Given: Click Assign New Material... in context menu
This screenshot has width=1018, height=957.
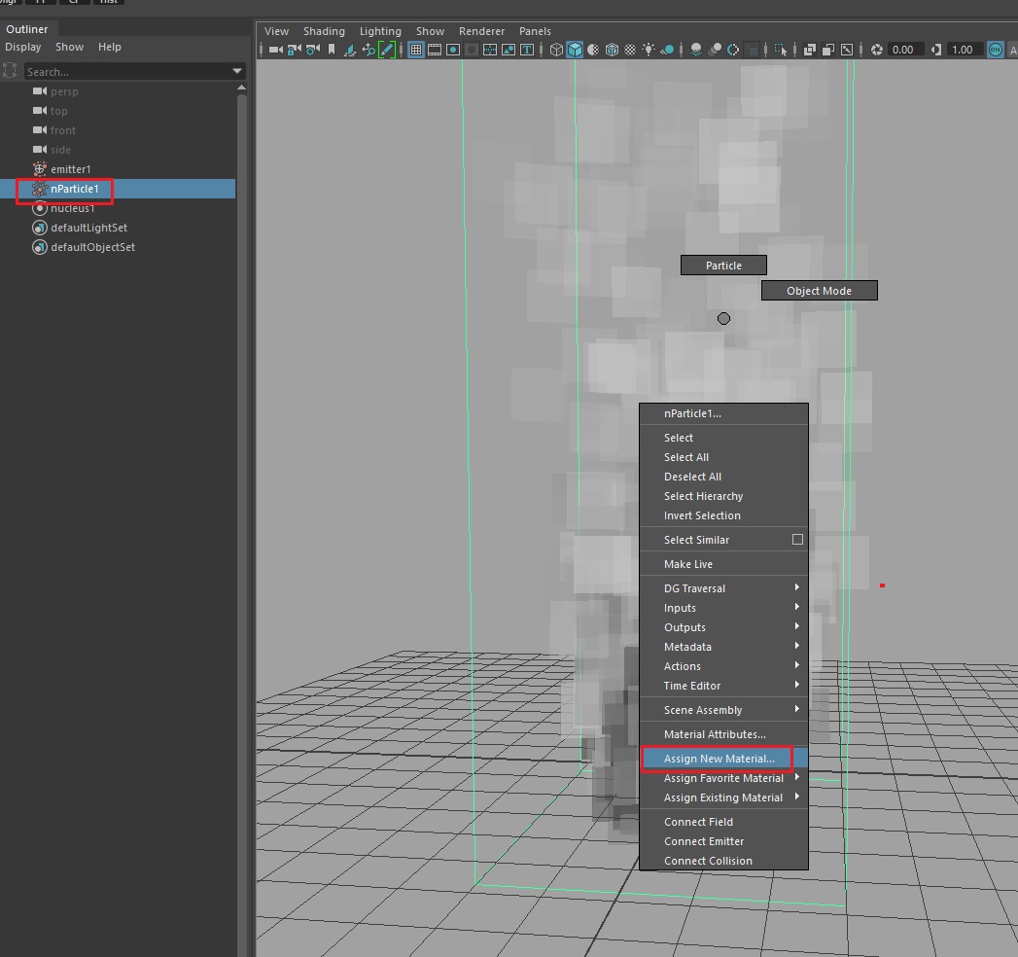Looking at the screenshot, I should (x=724, y=759).
